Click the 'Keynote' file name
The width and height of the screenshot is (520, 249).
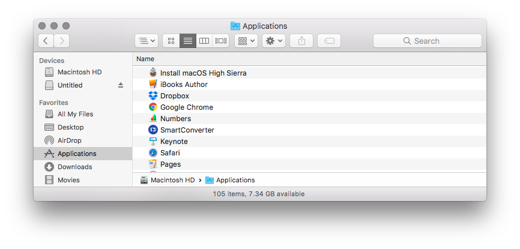coord(174,142)
